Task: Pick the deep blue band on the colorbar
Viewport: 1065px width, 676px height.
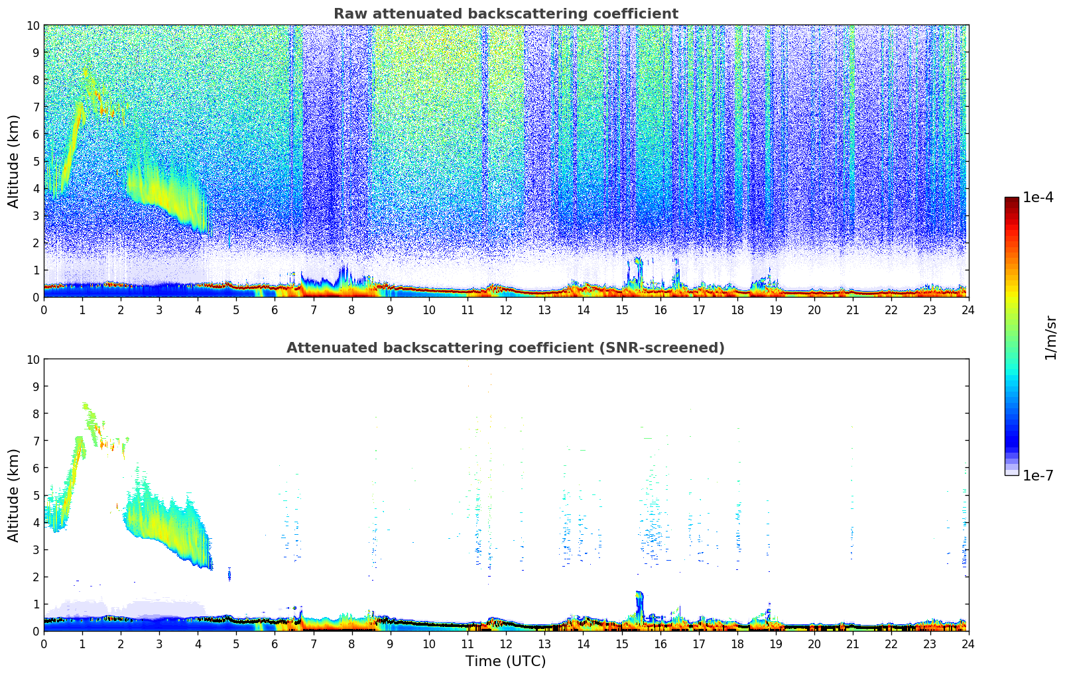Action: (x=1011, y=437)
